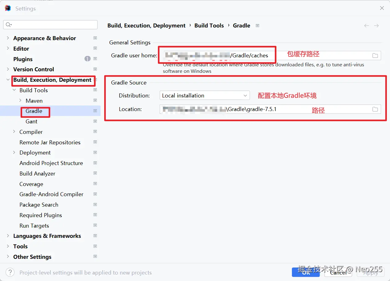This screenshot has width=390, height=281.
Task: Click the project-level icon in Remote Jar Repositories row
Action: pos(95,142)
